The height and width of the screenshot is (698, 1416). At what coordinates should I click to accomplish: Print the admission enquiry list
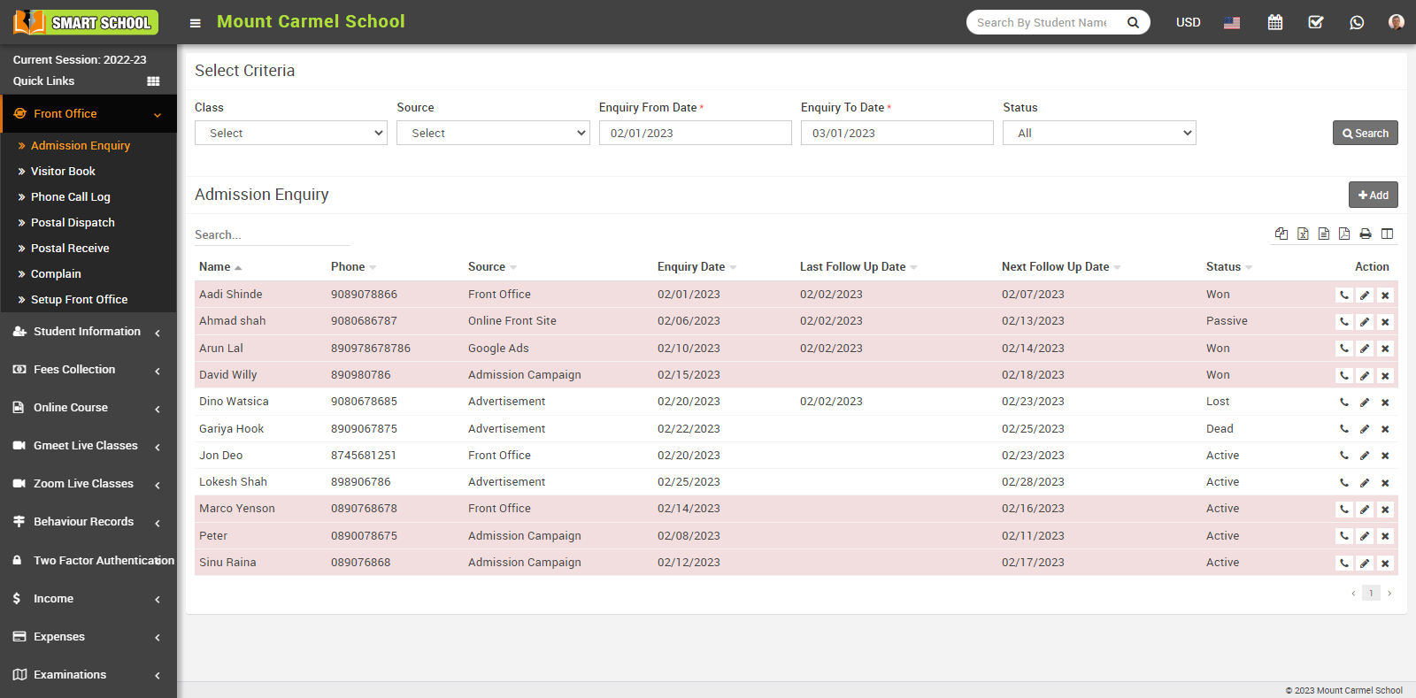pyautogui.click(x=1366, y=234)
